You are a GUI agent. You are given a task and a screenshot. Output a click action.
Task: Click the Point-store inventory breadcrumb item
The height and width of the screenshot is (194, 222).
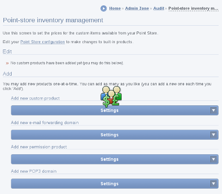[193, 8]
